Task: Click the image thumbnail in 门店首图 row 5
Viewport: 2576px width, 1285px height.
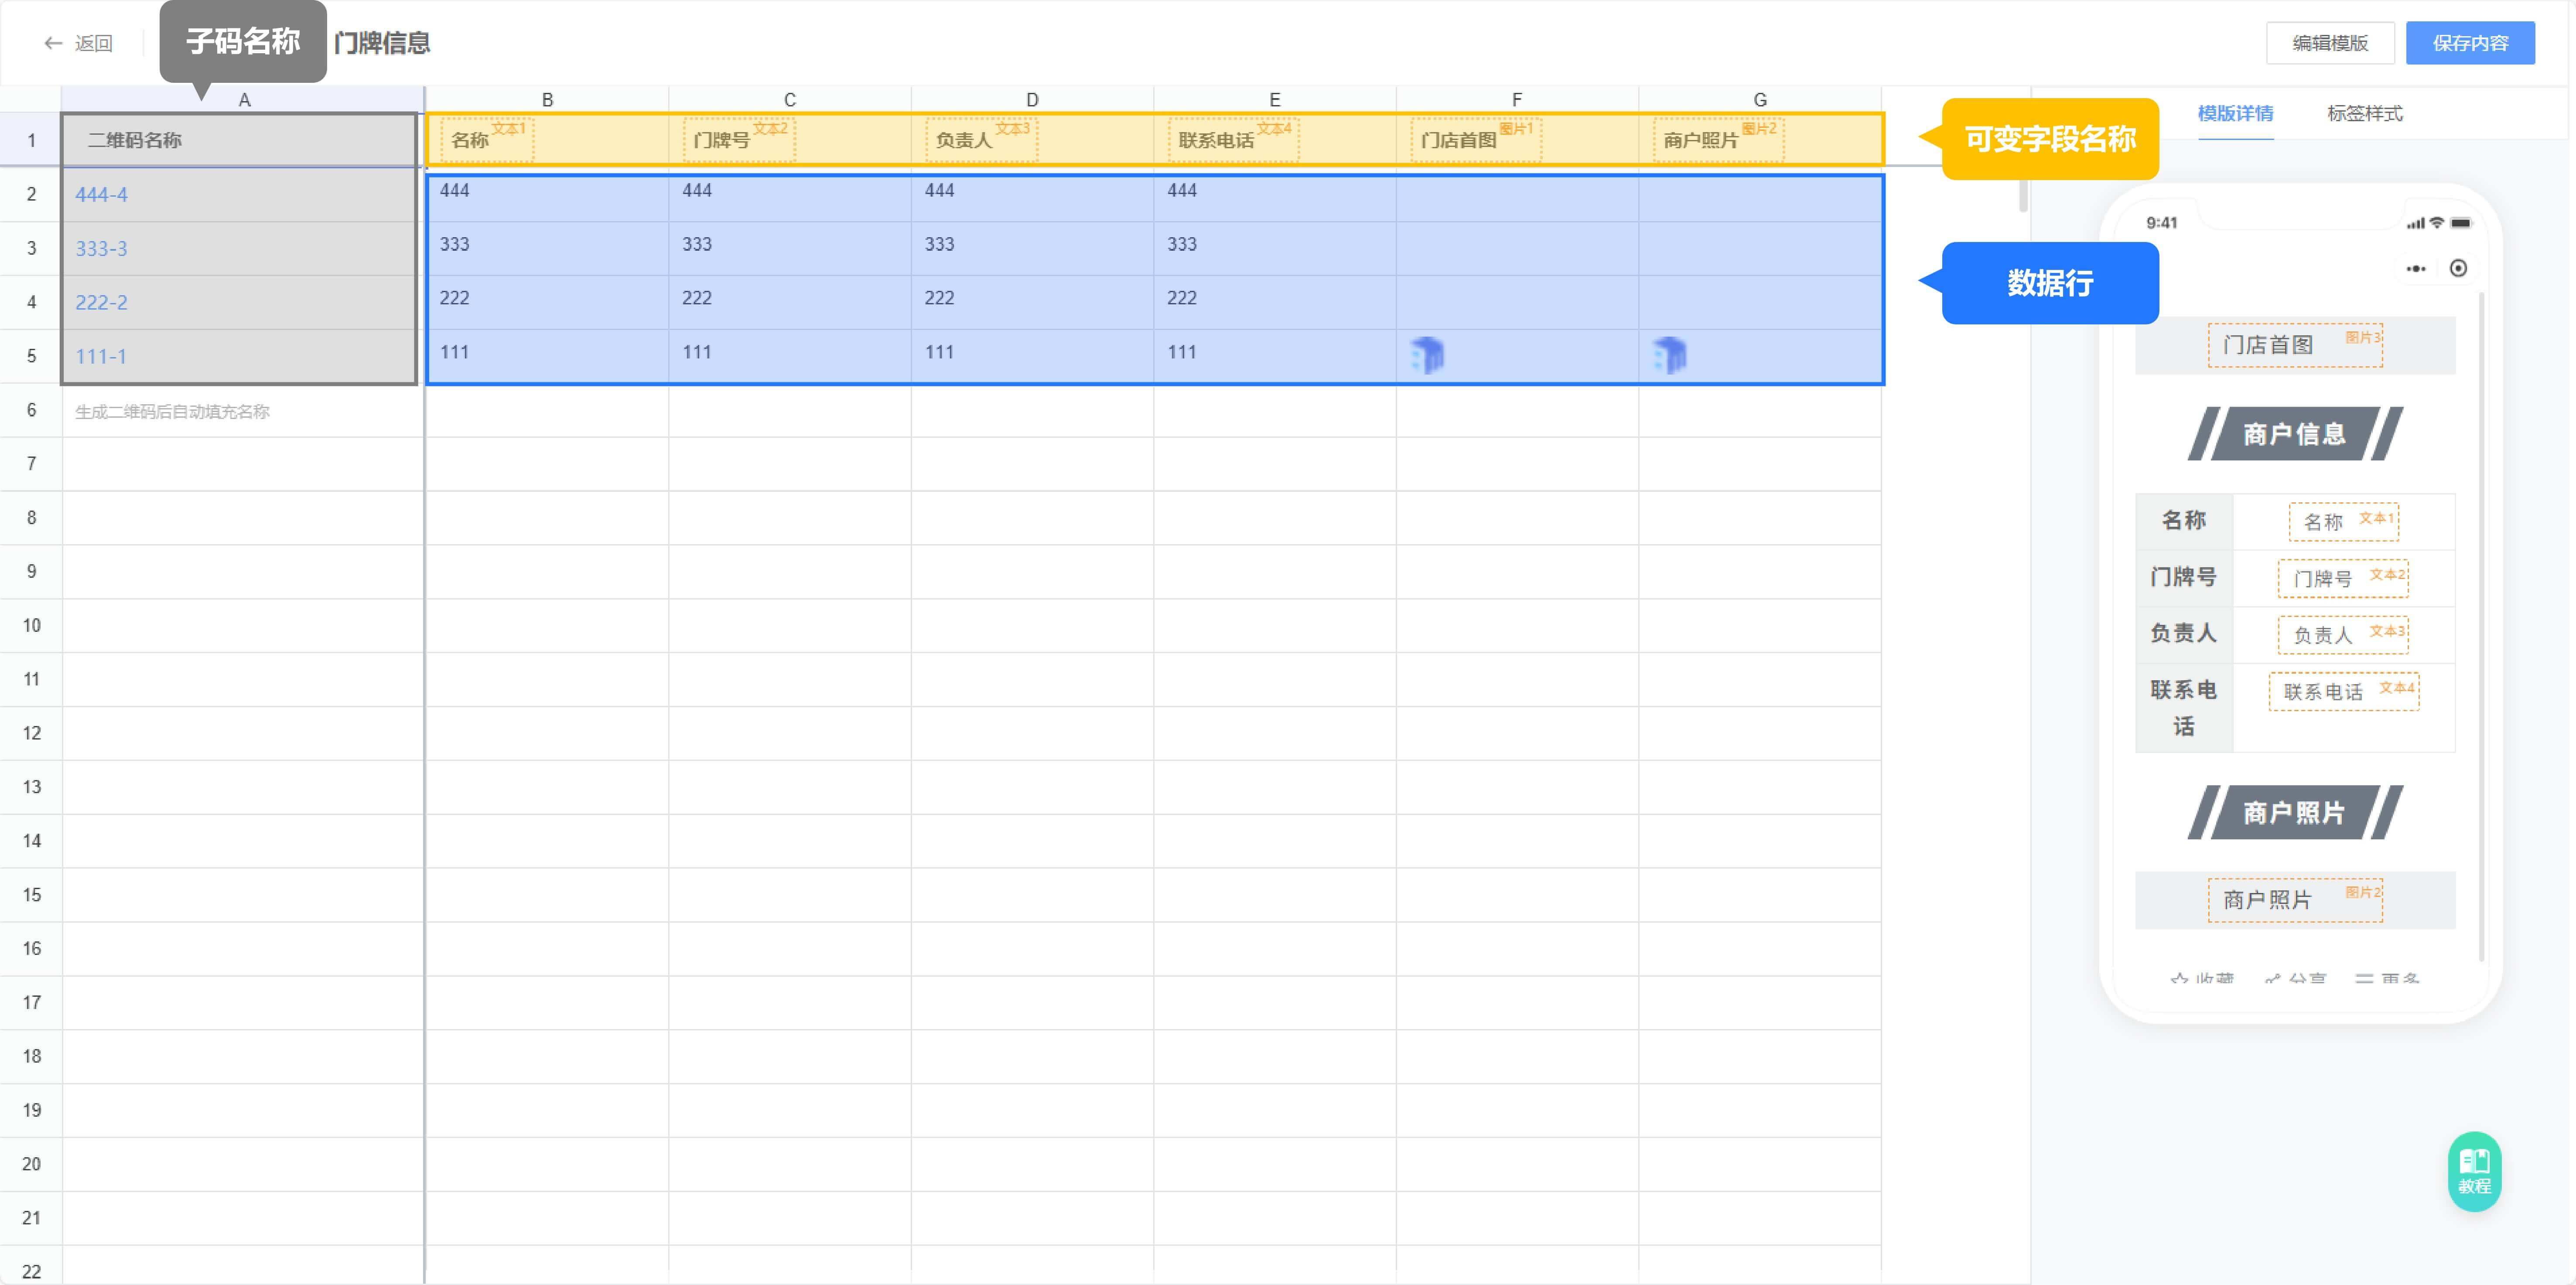Action: [x=1427, y=354]
